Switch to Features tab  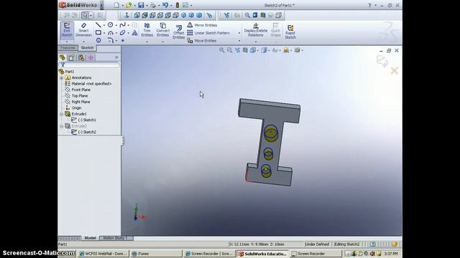pos(68,48)
